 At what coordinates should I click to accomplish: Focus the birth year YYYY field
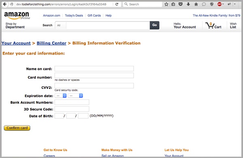[x=83, y=116]
